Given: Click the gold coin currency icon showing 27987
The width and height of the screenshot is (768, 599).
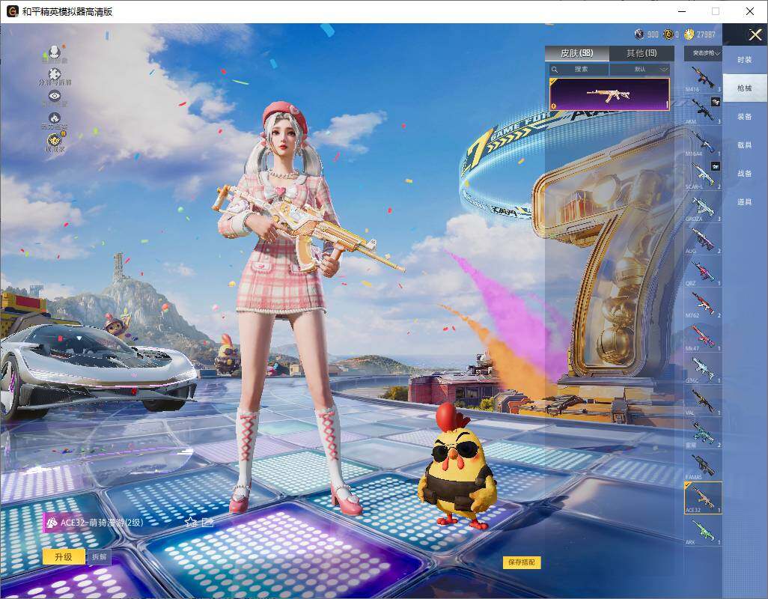Looking at the screenshot, I should [689, 34].
